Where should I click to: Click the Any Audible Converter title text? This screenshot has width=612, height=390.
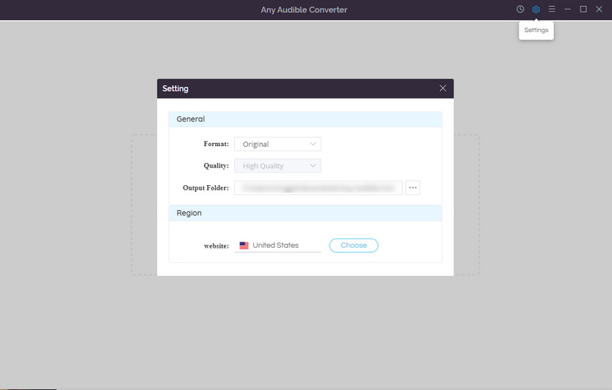tap(304, 10)
